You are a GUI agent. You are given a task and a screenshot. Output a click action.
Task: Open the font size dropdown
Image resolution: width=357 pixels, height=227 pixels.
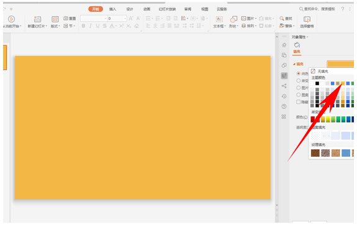pos(117,19)
